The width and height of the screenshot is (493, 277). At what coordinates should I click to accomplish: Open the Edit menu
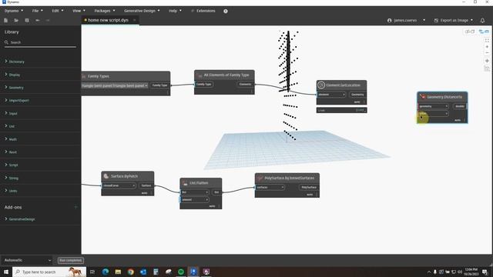[x=58, y=11]
